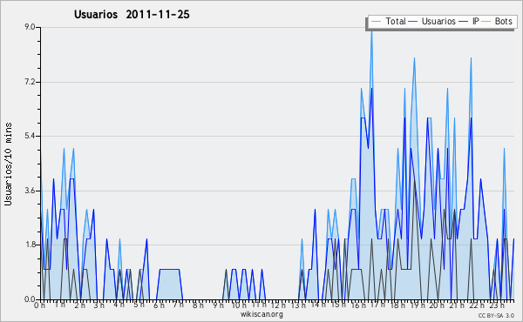
Task: Click the '7.2' y-axis label
Action: [30, 82]
